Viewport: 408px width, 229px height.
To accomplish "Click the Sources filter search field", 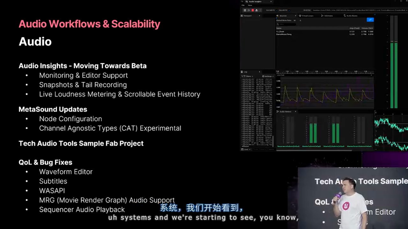I will pyautogui.click(x=287, y=24).
